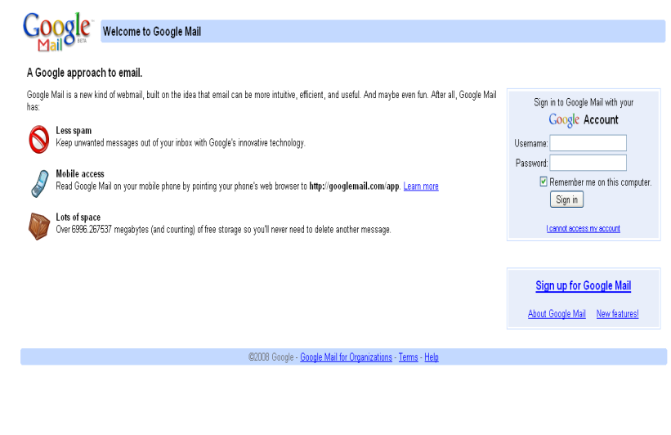Click the Lots of space heading text

78,217
